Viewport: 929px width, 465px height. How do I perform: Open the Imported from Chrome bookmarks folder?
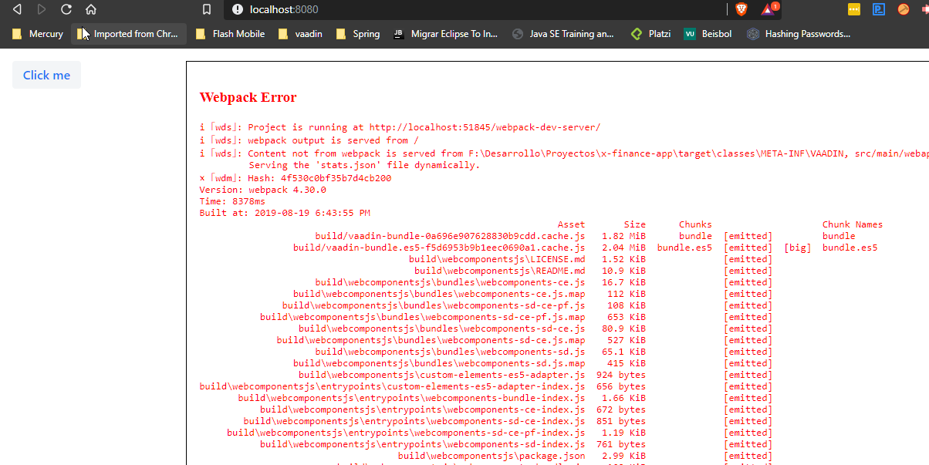pos(128,34)
